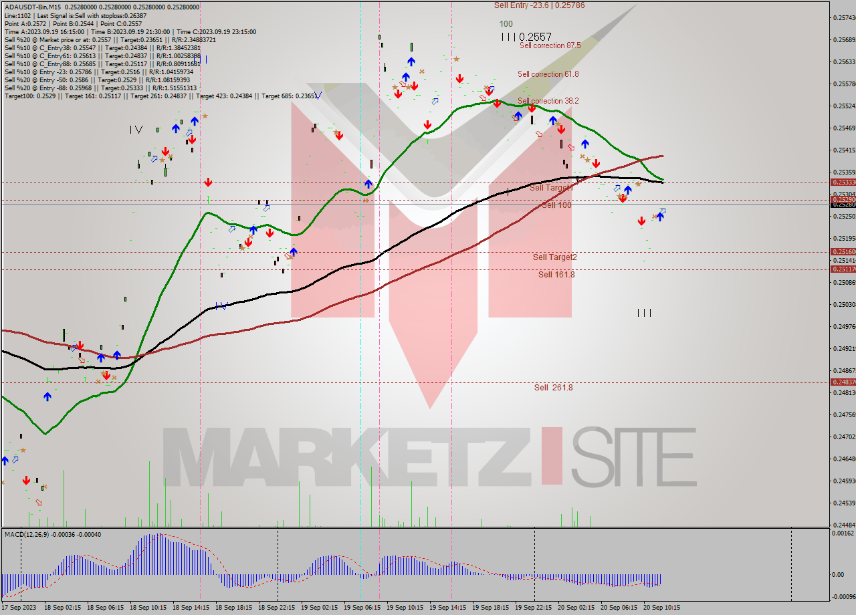Click the 0.2519 price axis label

[x=845, y=238]
